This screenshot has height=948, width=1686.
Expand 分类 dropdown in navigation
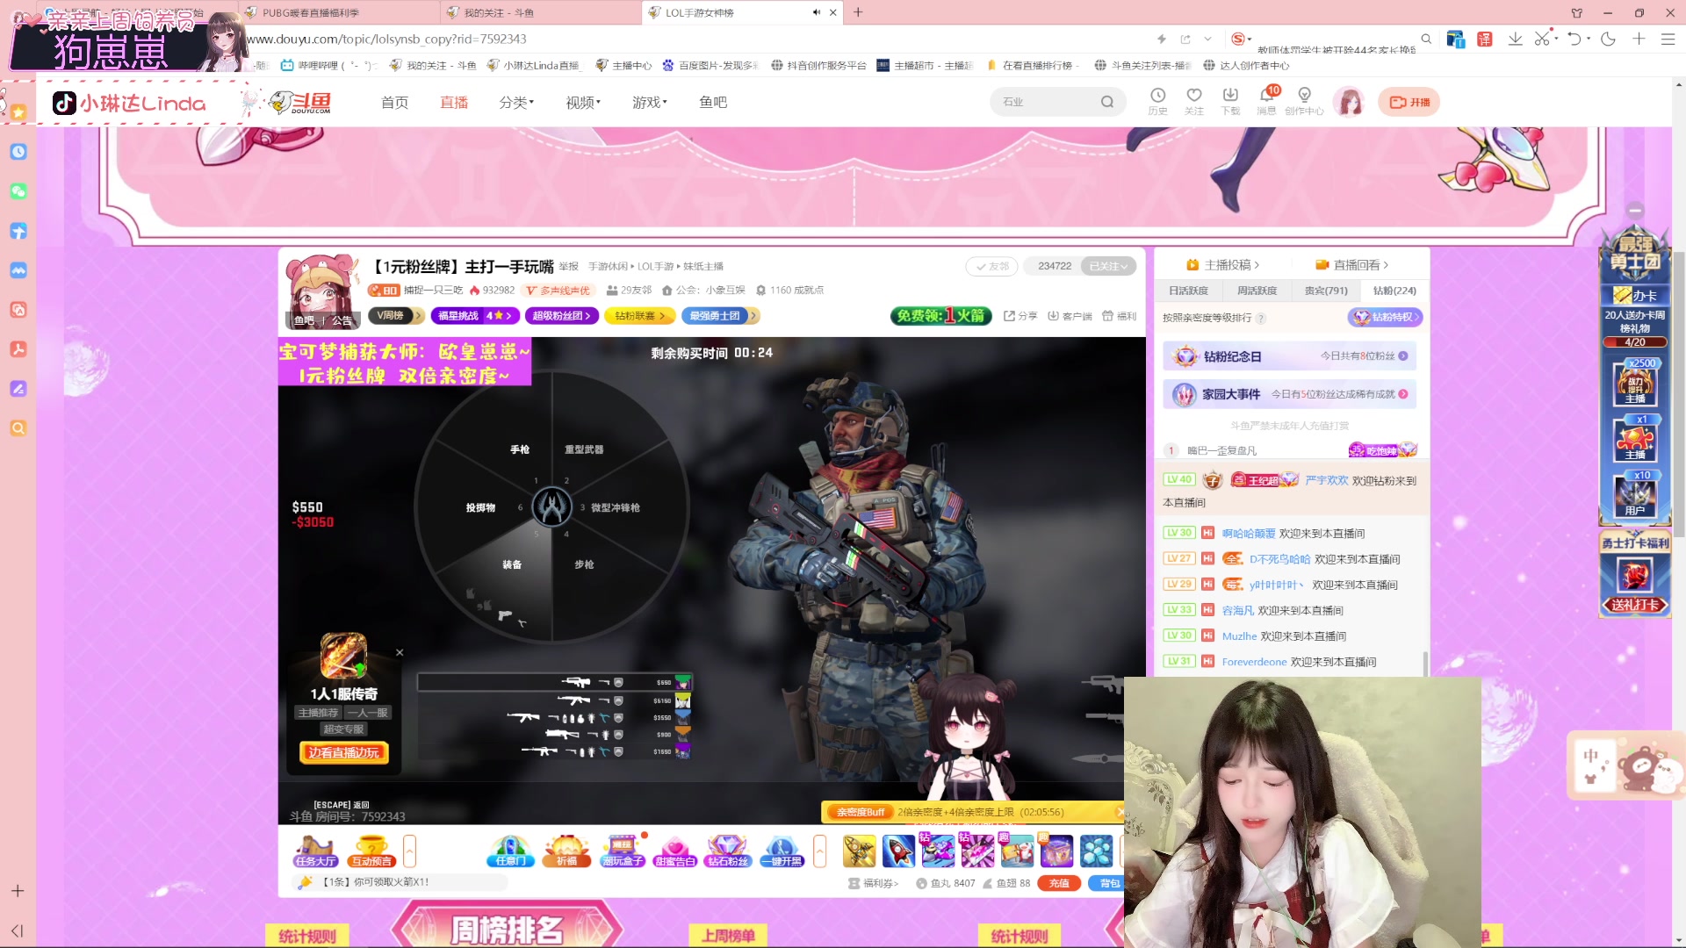516,103
